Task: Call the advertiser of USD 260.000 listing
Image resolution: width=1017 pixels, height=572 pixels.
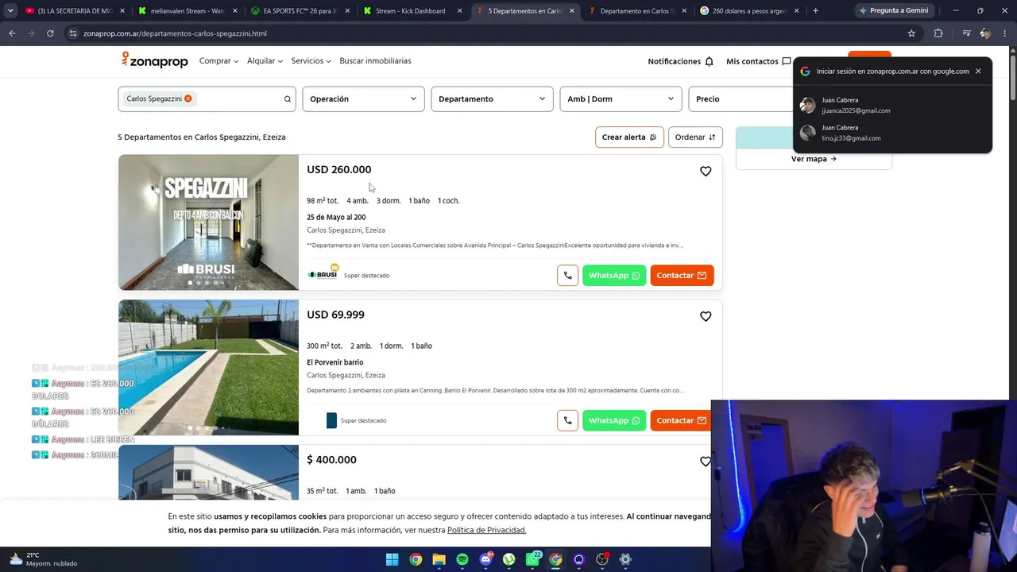Action: click(567, 276)
